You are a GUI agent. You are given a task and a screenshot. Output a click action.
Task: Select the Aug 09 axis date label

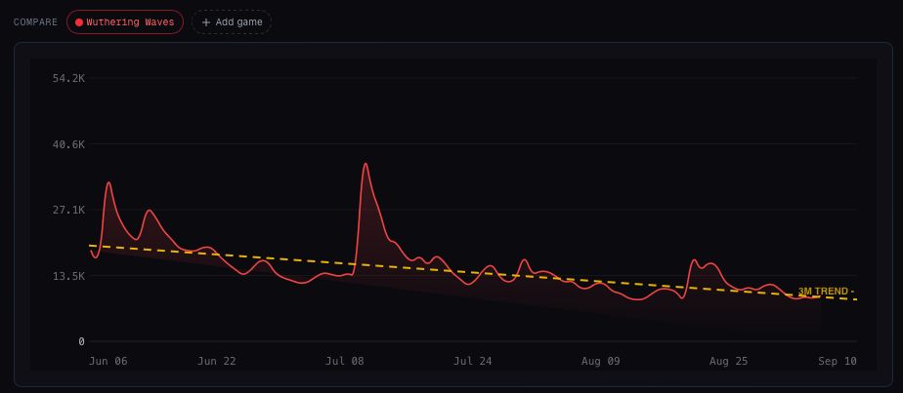coord(601,362)
